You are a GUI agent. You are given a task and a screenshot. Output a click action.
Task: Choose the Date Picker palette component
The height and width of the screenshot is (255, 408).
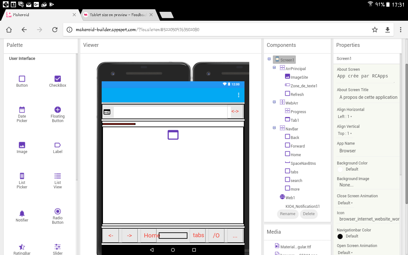tap(22, 114)
